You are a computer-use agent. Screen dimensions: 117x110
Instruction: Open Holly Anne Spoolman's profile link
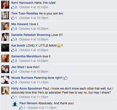[x=27, y=89]
